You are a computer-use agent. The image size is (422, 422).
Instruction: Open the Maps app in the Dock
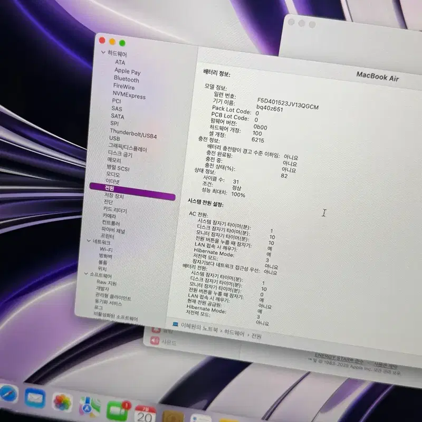pyautogui.click(x=89, y=407)
